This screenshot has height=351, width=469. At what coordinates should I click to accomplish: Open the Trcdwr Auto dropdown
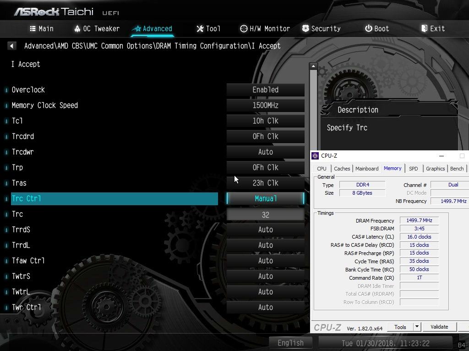click(x=266, y=152)
